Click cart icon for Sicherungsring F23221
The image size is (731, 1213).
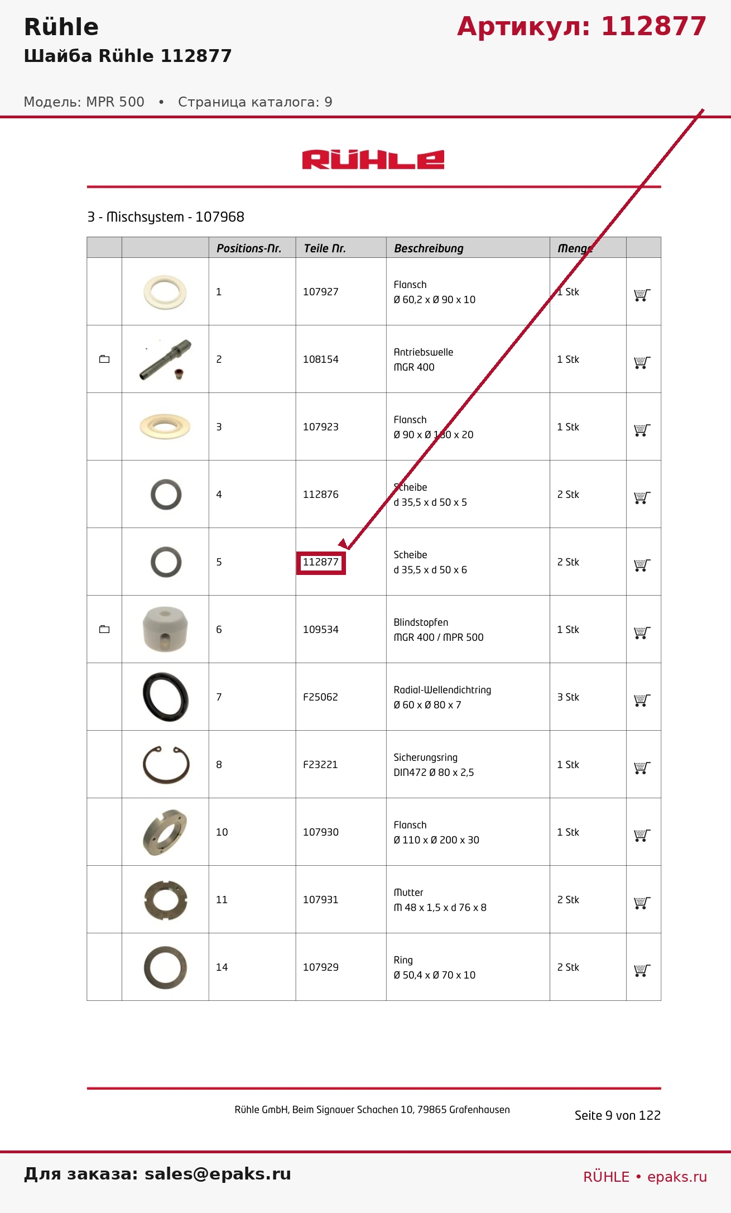click(642, 768)
